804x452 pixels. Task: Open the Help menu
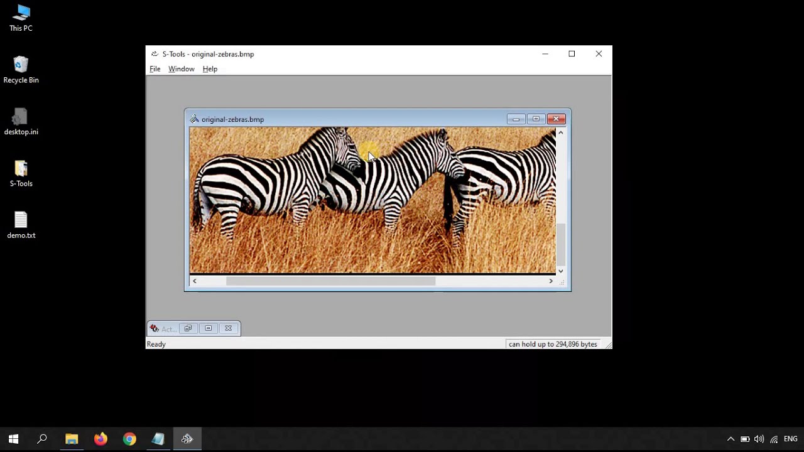pyautogui.click(x=210, y=69)
